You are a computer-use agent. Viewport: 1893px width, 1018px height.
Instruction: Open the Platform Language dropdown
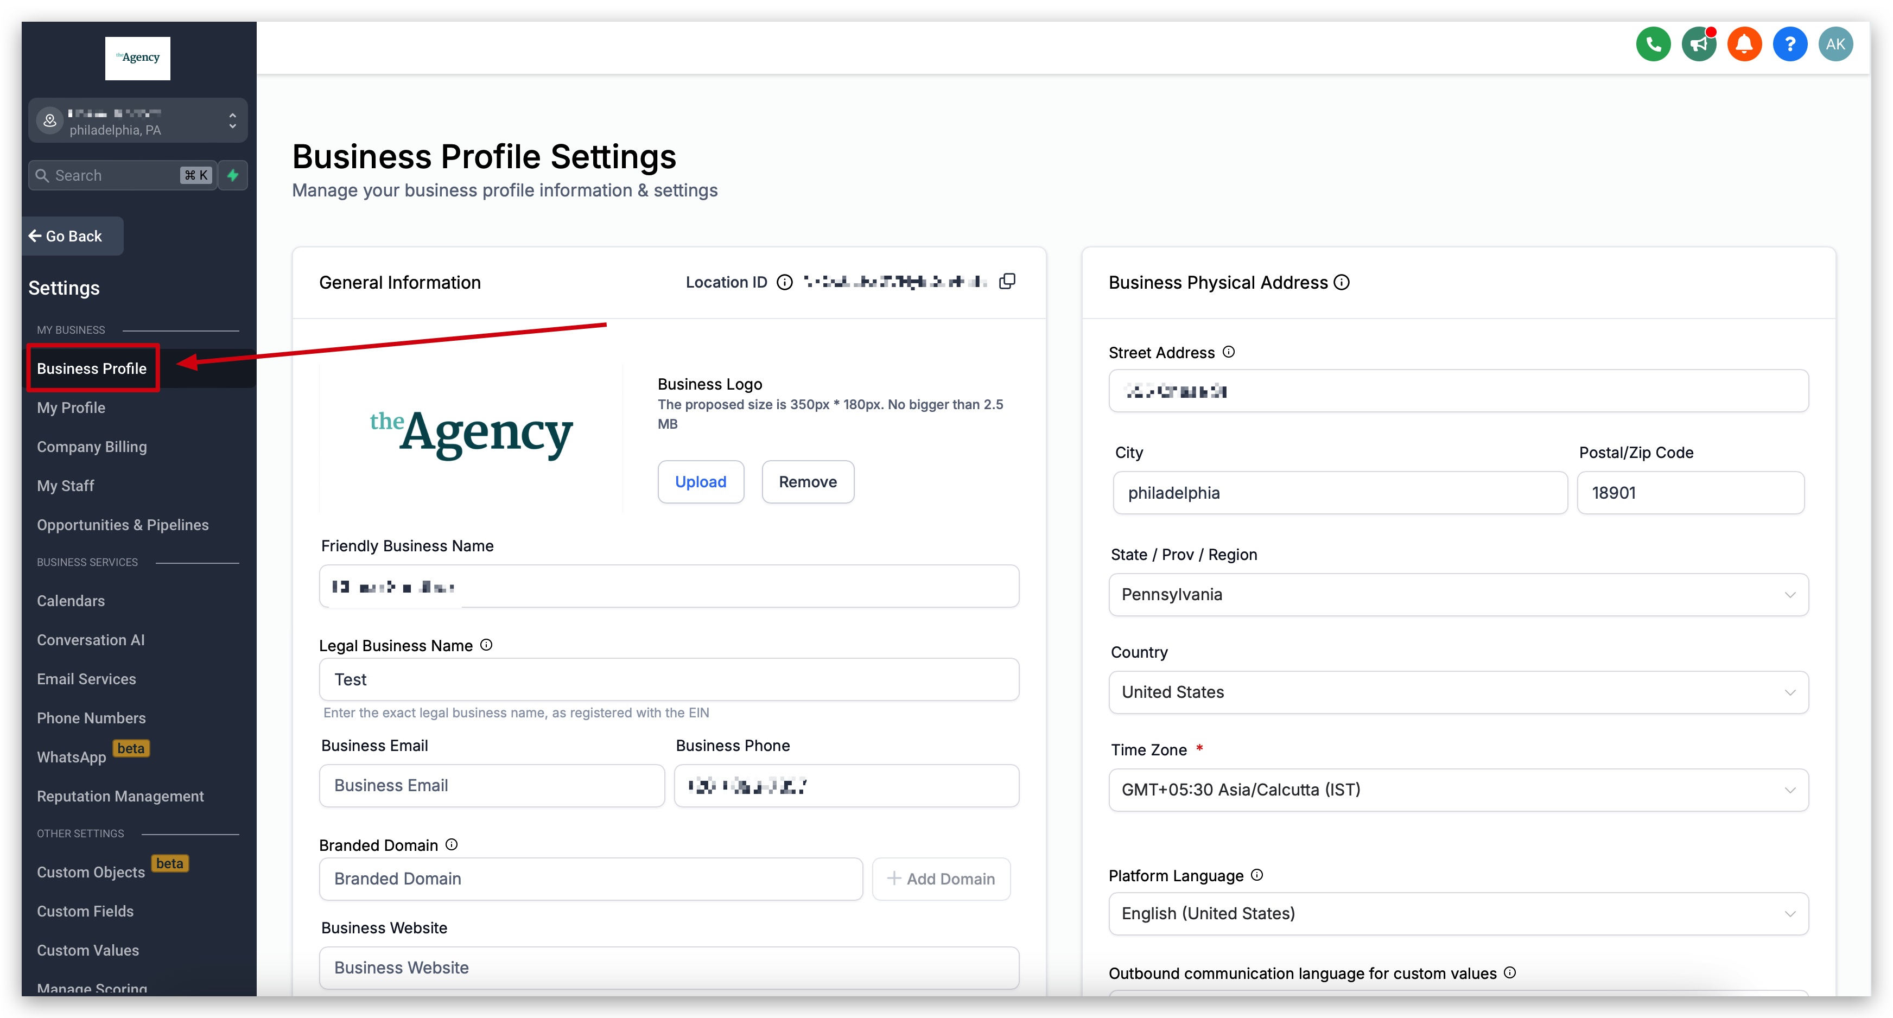(x=1458, y=913)
